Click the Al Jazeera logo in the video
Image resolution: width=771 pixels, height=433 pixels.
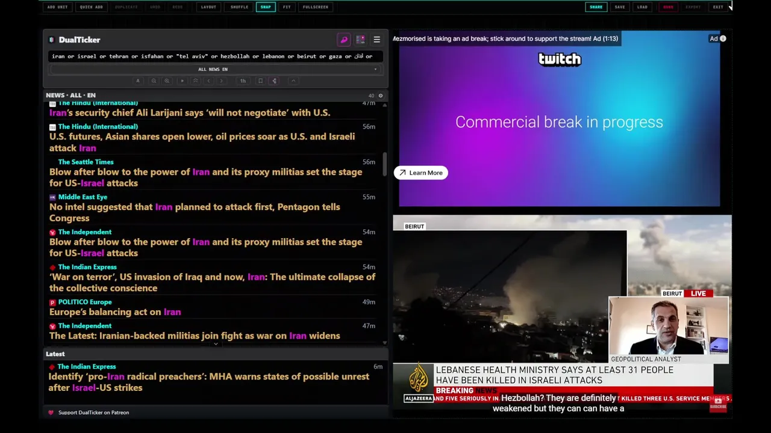pyautogui.click(x=419, y=382)
